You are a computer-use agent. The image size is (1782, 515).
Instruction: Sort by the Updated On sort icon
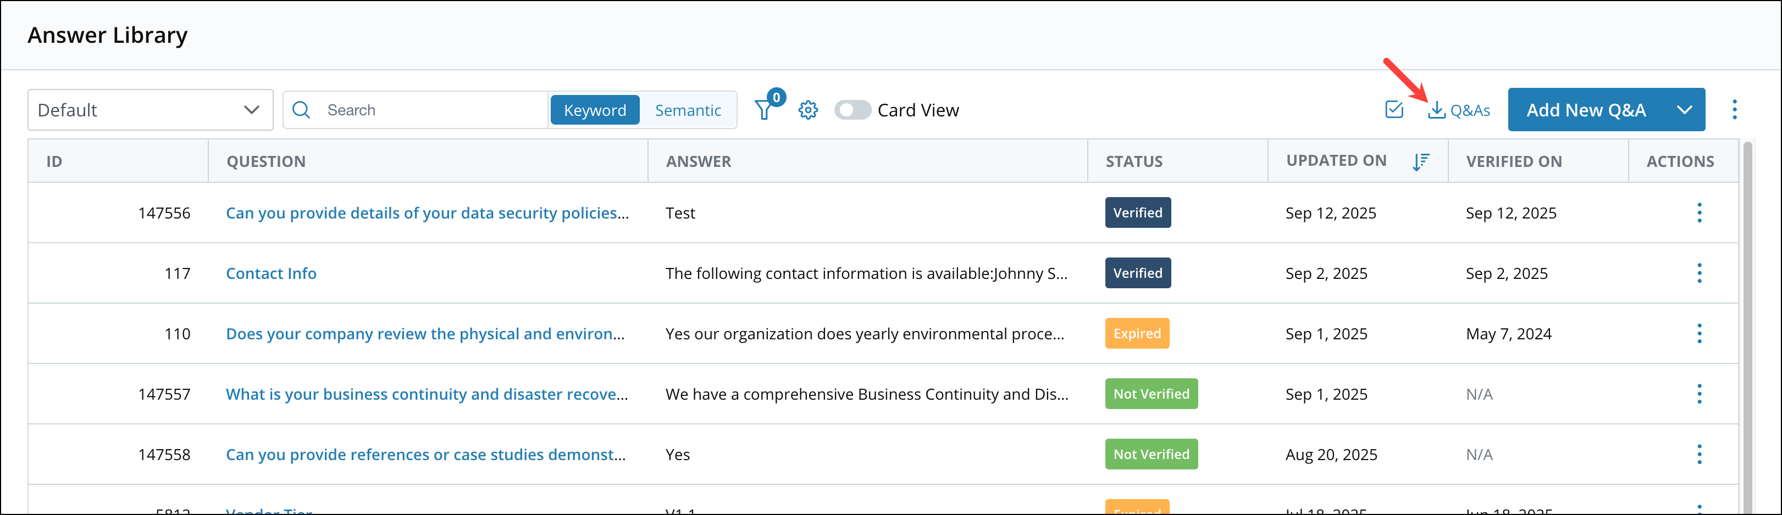1421,161
